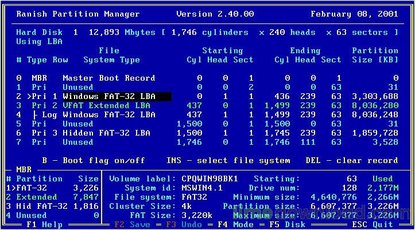Click the Minimum size value 4,640,776
The image size is (415, 230).
[x=334, y=197]
